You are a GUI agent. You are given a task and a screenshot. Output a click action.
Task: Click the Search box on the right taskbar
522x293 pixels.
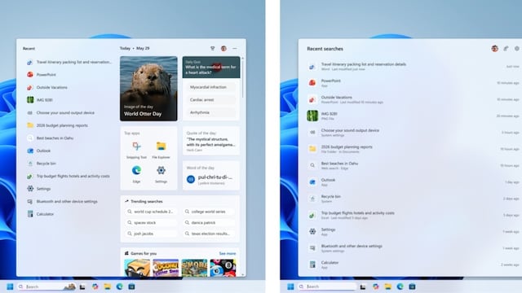pyautogui.click(x=327, y=286)
